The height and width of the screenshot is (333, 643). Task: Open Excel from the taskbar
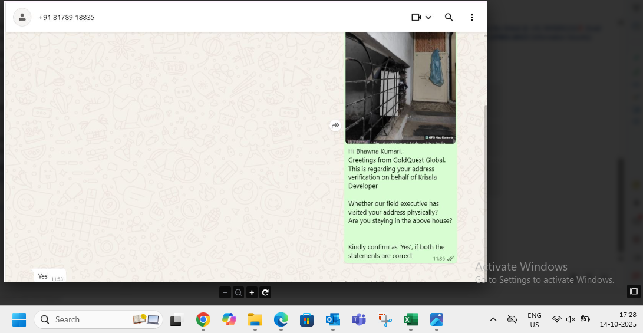point(410,319)
